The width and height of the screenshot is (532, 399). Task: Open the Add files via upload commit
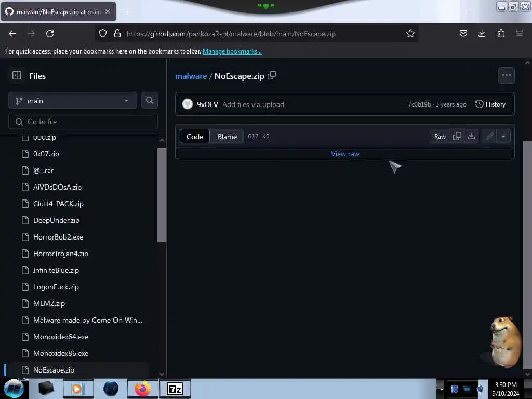(253, 104)
